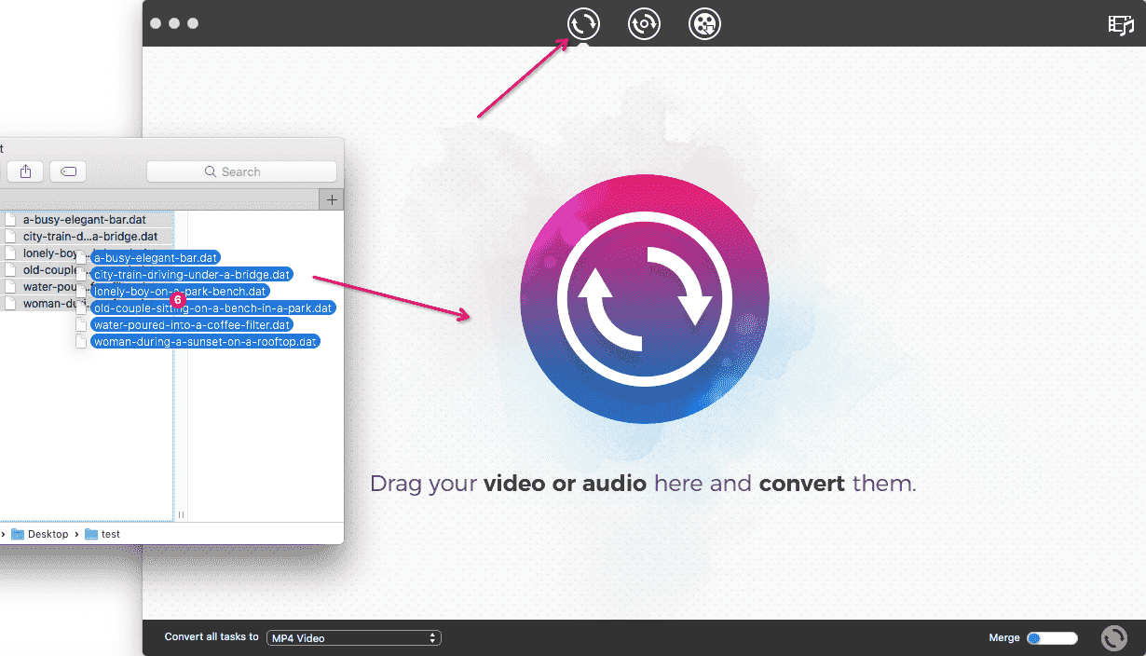
Task: Open the video download film-reel icon
Action: tap(704, 23)
